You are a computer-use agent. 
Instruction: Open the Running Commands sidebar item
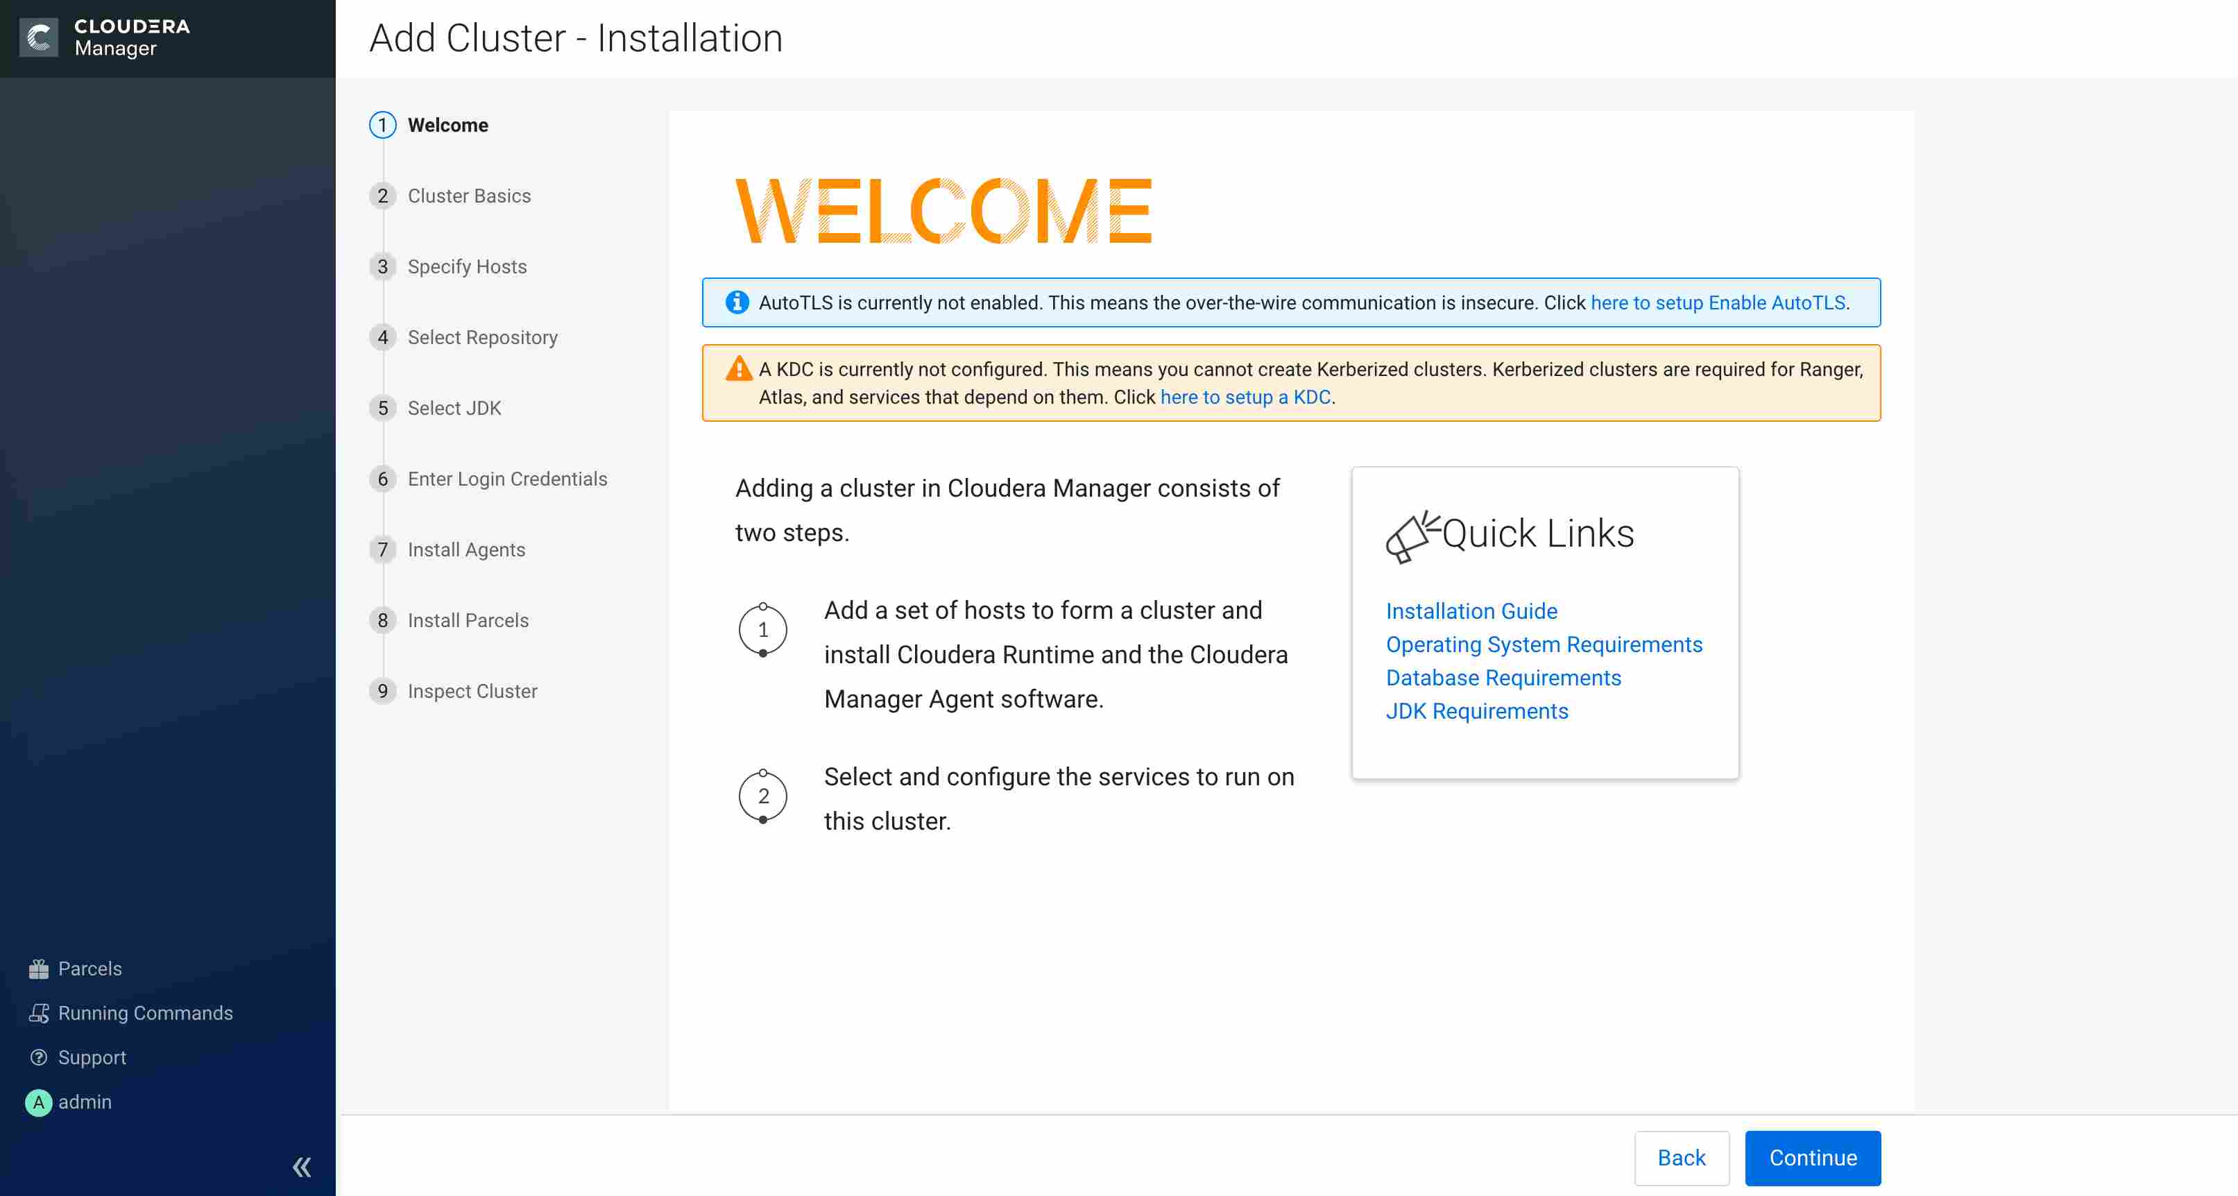[x=144, y=1013]
